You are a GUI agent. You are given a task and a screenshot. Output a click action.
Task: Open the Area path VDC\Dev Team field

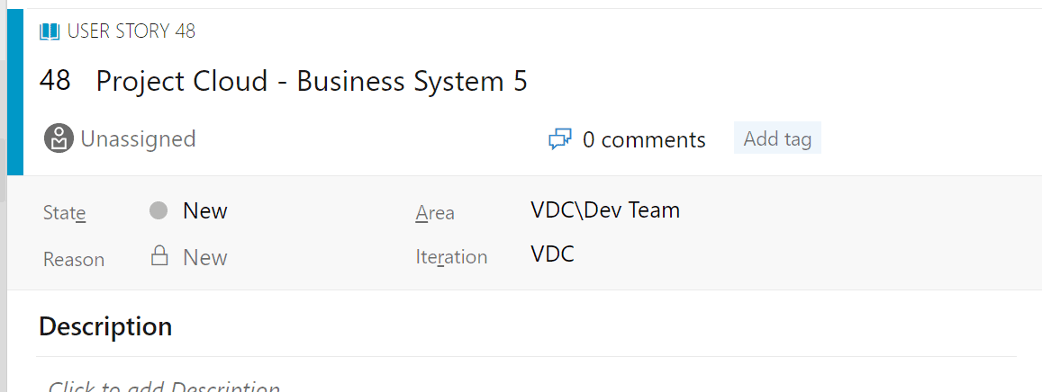tap(605, 210)
